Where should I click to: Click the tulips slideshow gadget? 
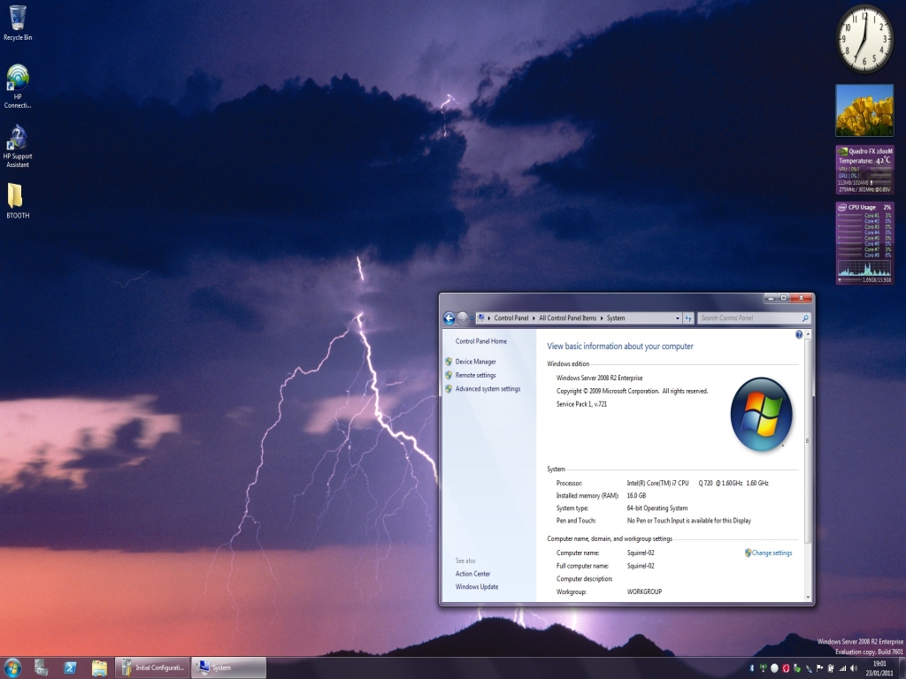864,111
